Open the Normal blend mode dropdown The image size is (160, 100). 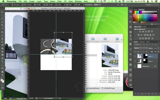[140, 48]
